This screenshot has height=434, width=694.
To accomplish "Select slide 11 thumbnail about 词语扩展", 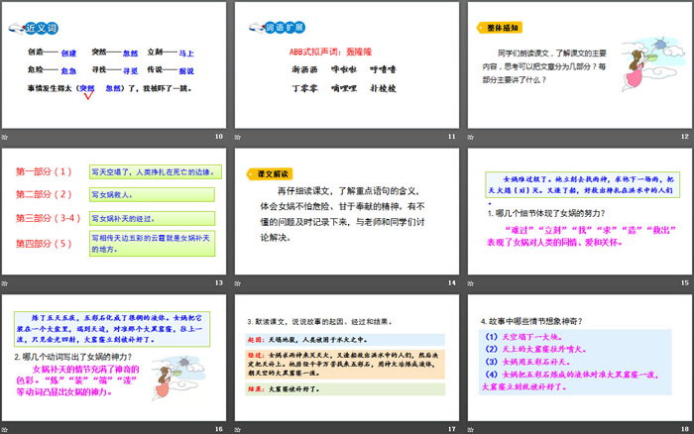I will click(x=347, y=65).
